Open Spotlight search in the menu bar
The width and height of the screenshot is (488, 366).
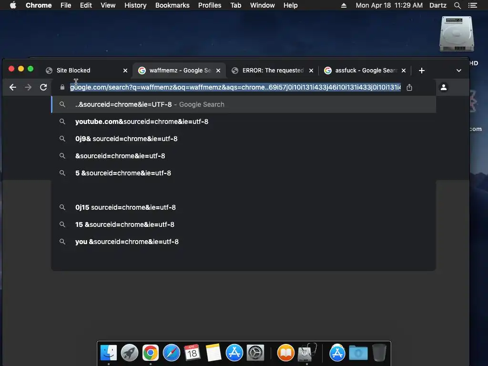(457, 5)
